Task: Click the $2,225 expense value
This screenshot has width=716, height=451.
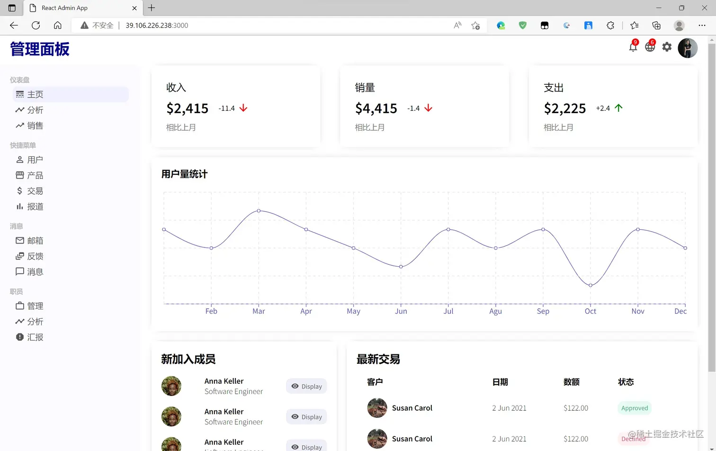Action: pos(565,108)
